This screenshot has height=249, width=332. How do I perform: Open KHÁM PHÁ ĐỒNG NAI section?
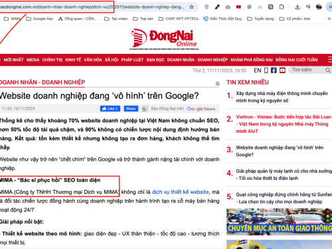[x=252, y=60]
